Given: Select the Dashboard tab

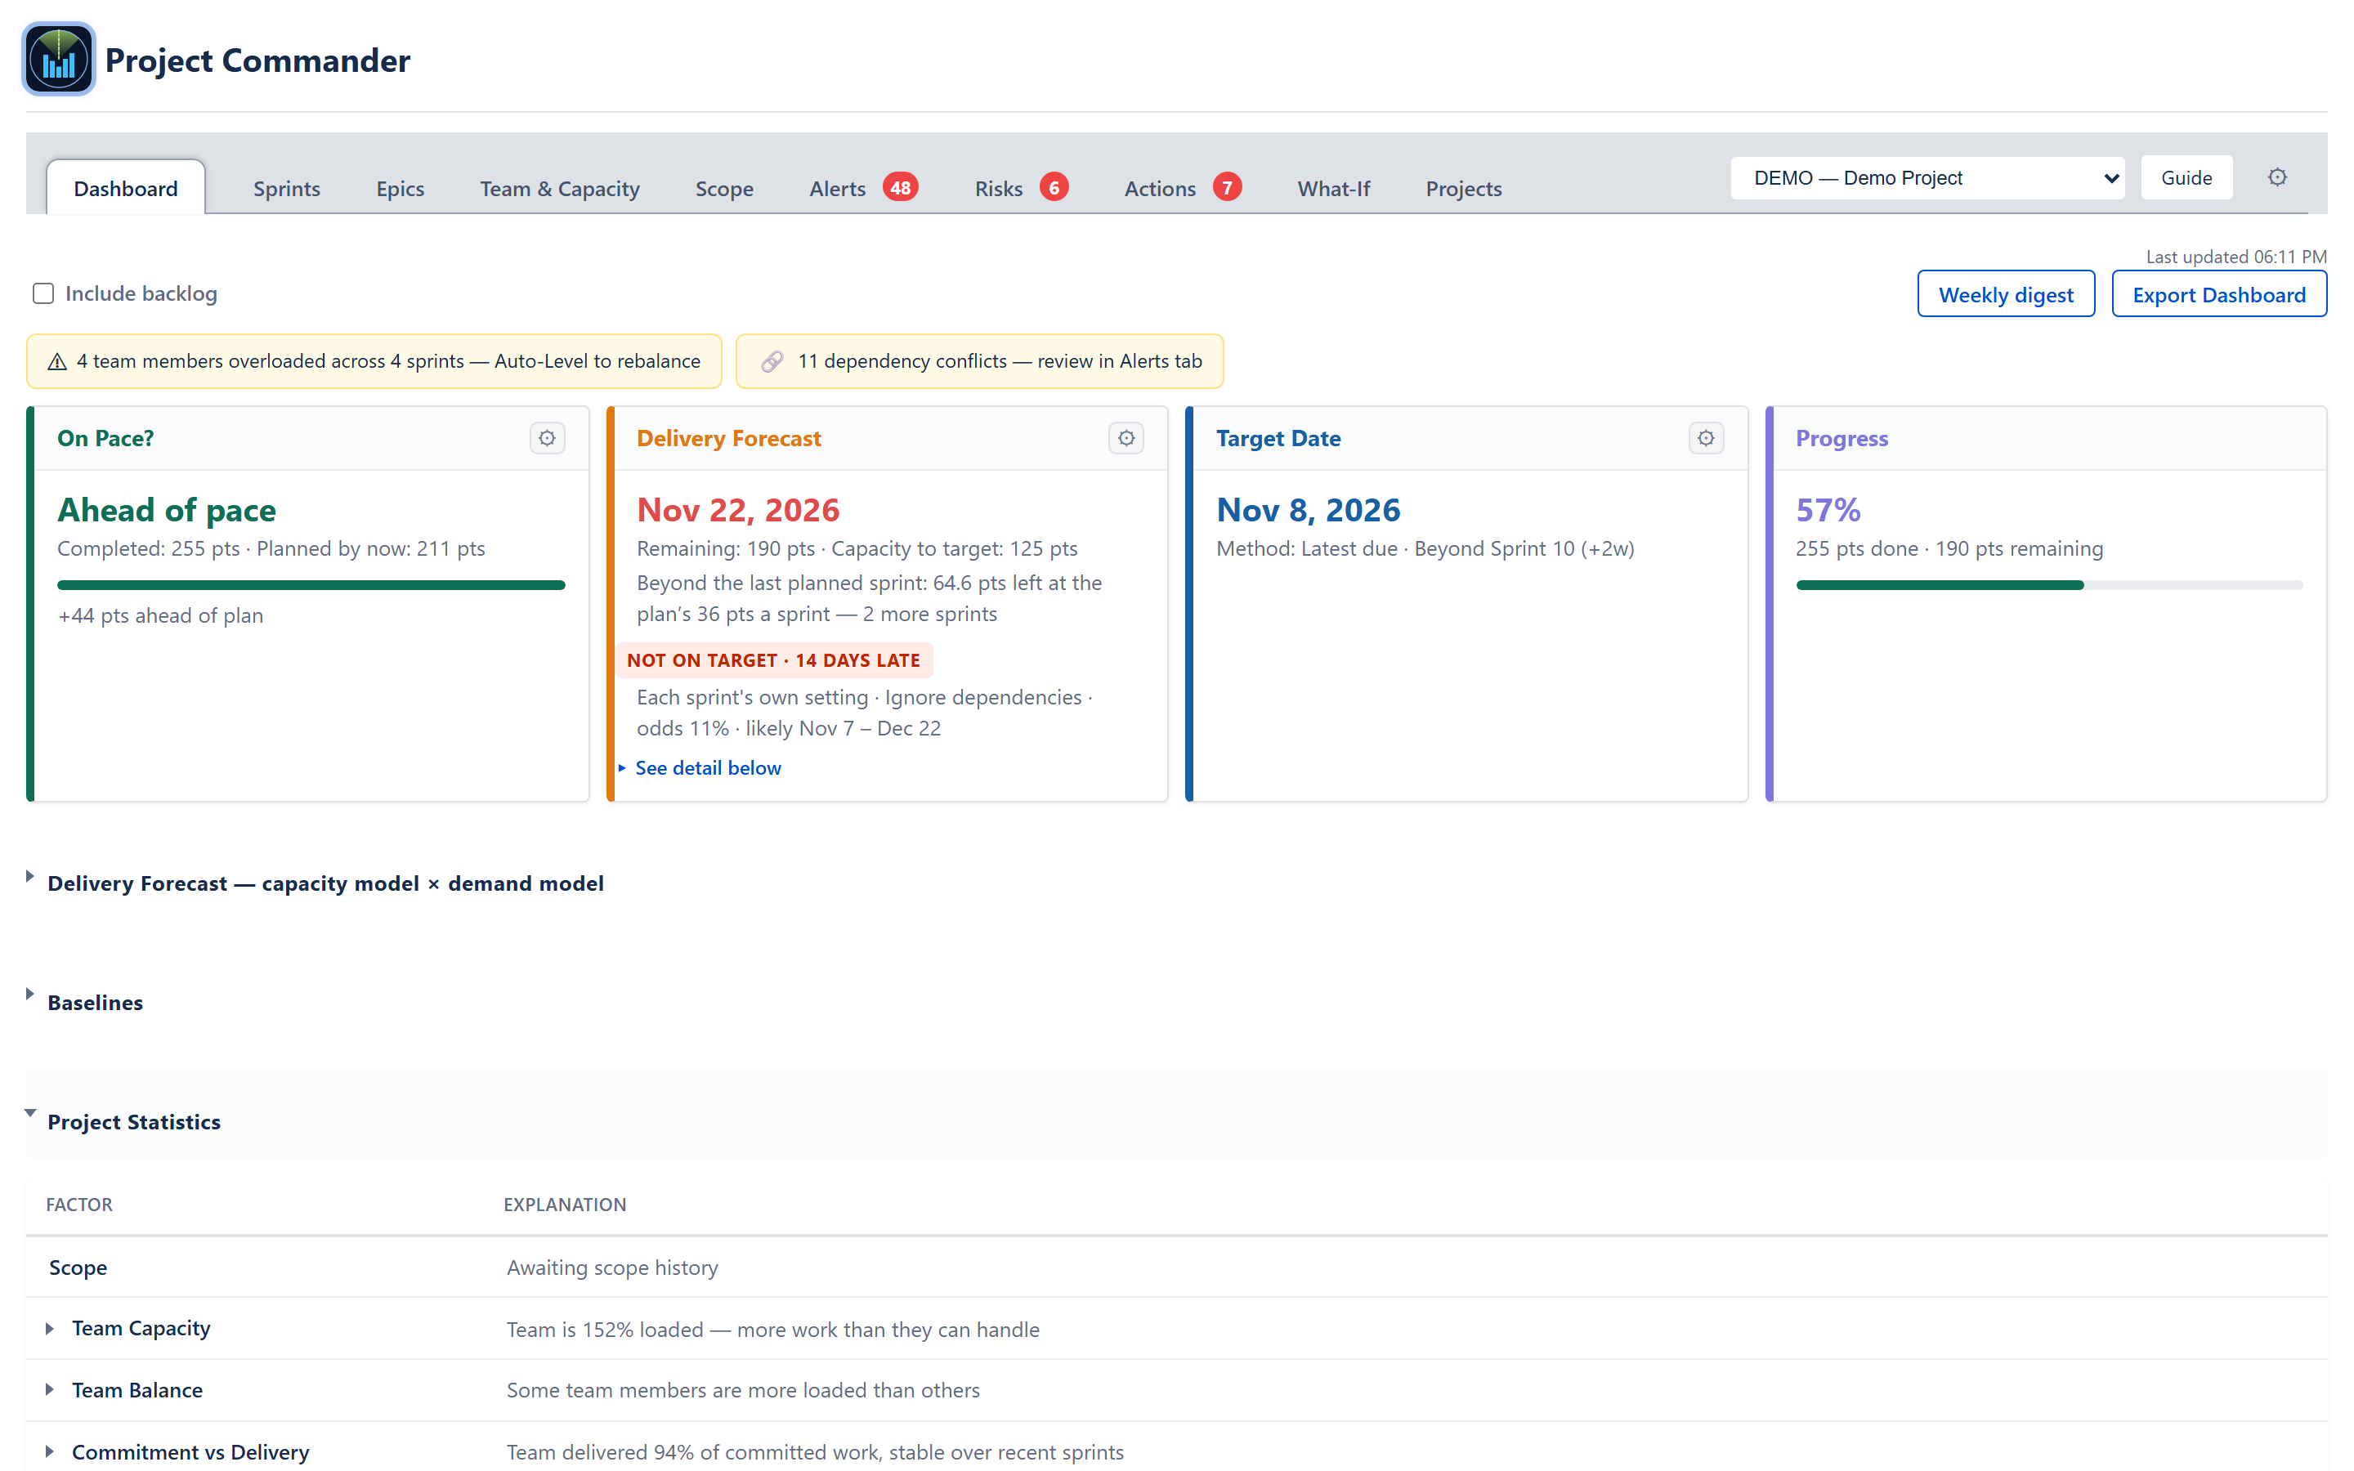Looking at the screenshot, I should pos(126,188).
